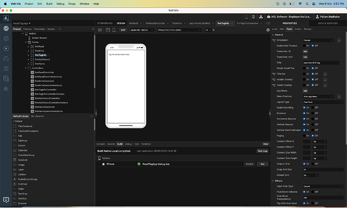Open the Skin properties tab
Viewport: 347px width, 208px height.
coord(282,29)
